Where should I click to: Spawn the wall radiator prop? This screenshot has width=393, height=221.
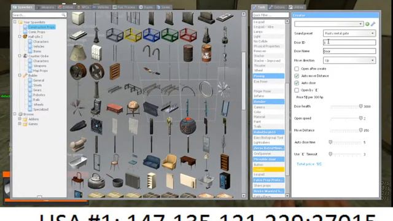(133, 181)
